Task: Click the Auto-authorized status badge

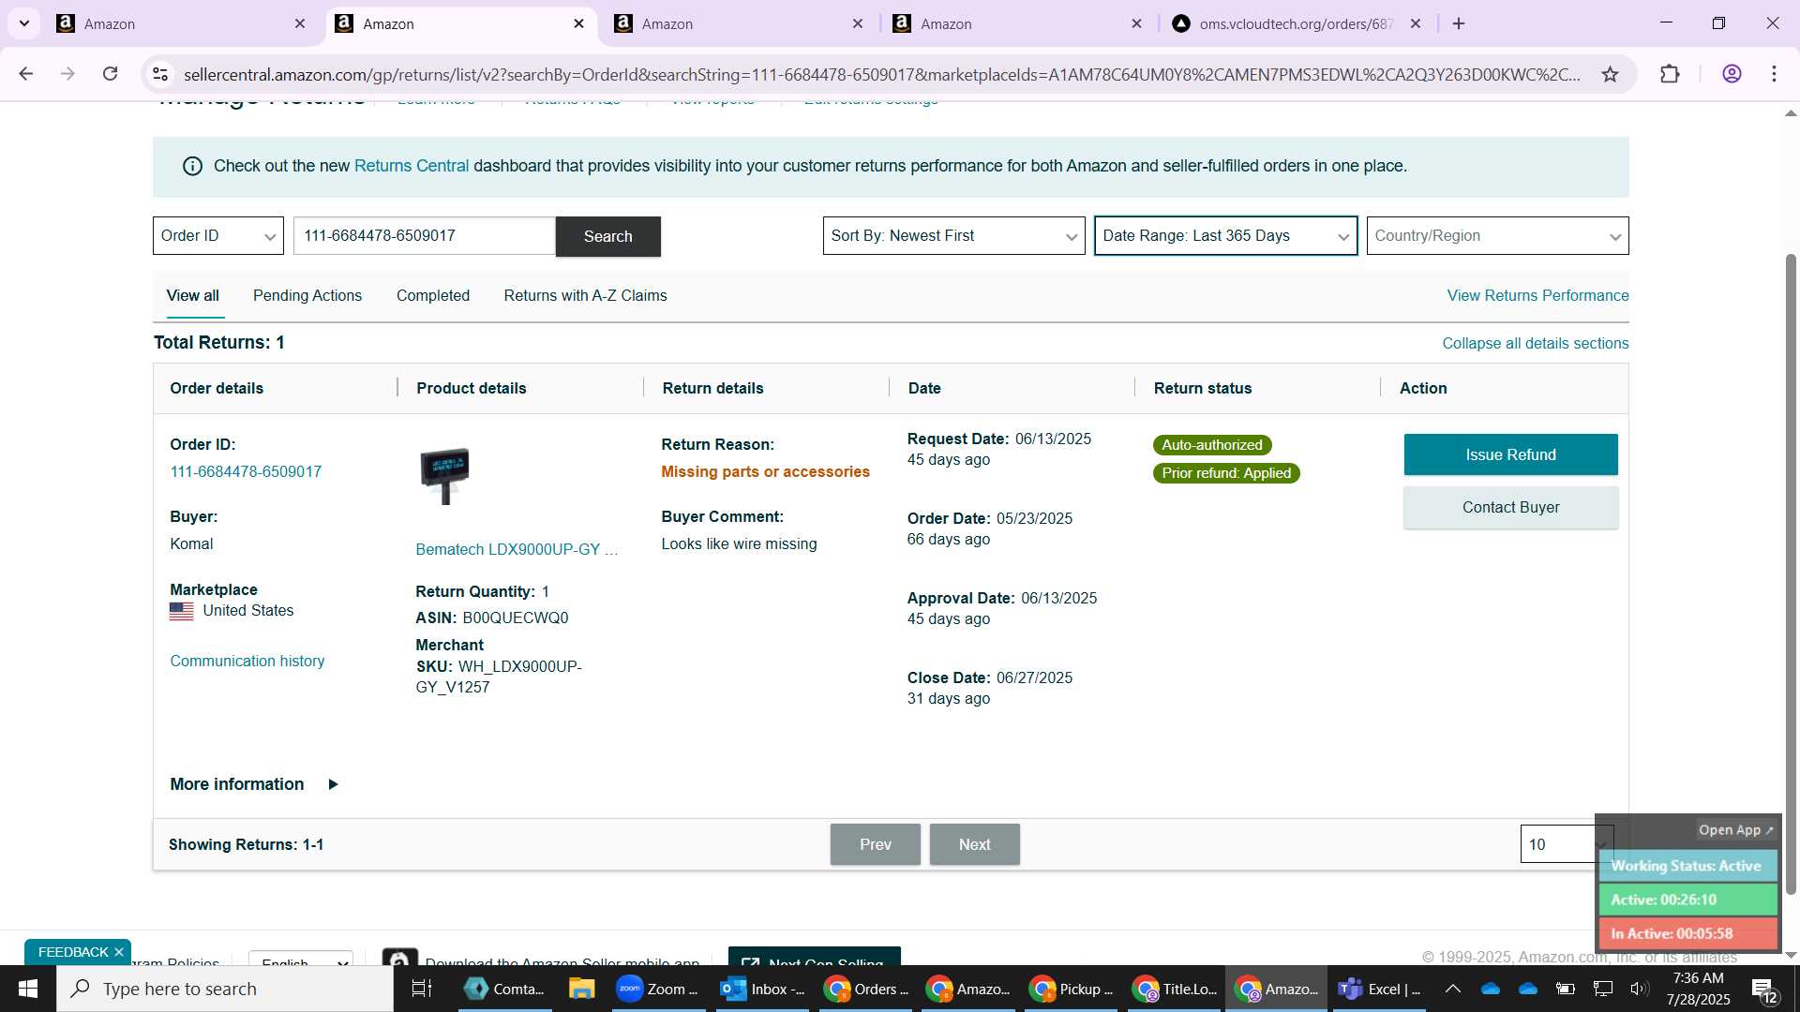Action: click(x=1212, y=445)
